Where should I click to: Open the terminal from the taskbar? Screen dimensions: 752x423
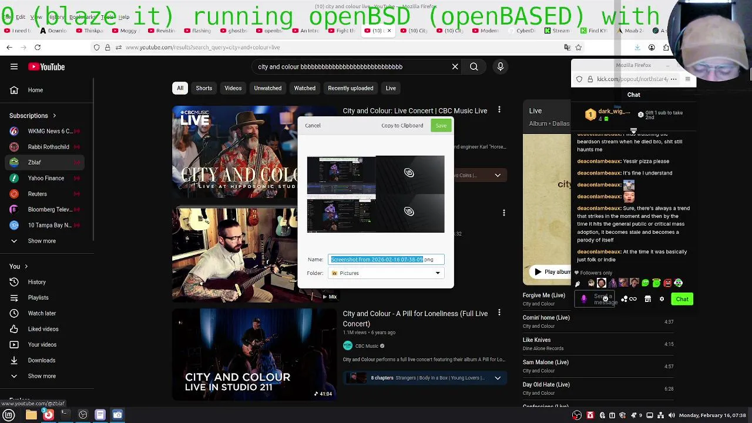[x=65, y=415]
